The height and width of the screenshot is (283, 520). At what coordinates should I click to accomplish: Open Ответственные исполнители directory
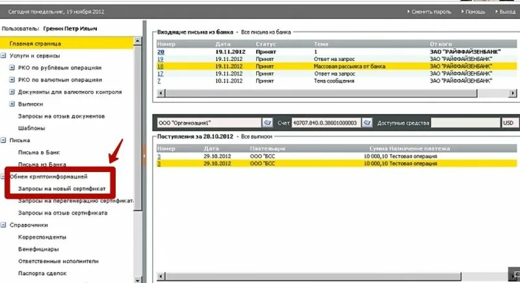tap(58, 261)
